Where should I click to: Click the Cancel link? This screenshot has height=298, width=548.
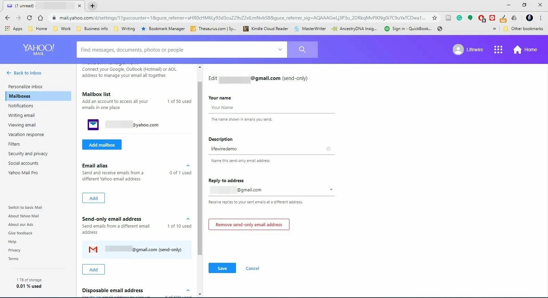pos(252,268)
